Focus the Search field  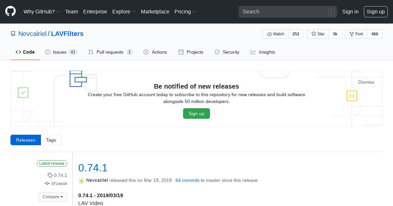tap(288, 12)
